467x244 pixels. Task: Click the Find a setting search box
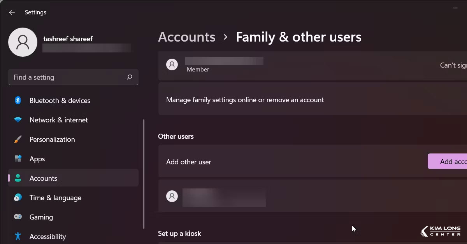tap(66, 77)
